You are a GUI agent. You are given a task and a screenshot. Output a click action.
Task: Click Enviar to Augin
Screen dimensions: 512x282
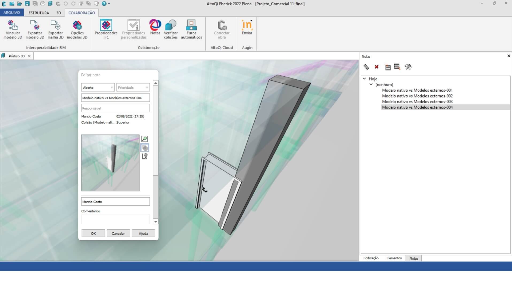click(x=247, y=27)
